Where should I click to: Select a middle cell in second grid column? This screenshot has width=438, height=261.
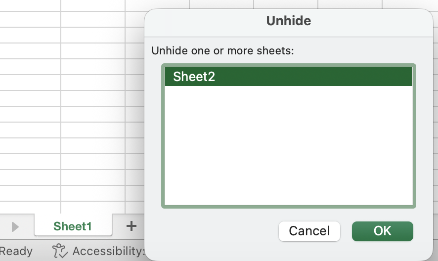point(92,114)
